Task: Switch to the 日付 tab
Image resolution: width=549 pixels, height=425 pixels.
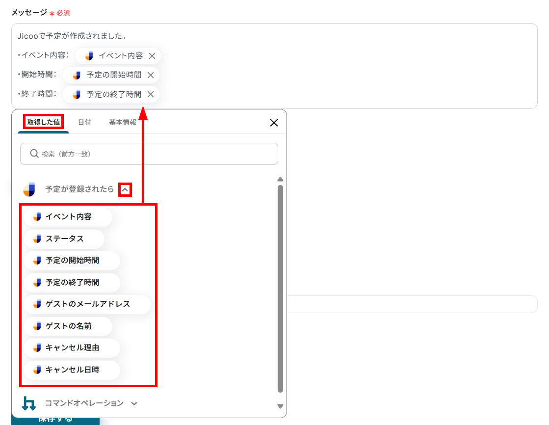Action: point(84,122)
